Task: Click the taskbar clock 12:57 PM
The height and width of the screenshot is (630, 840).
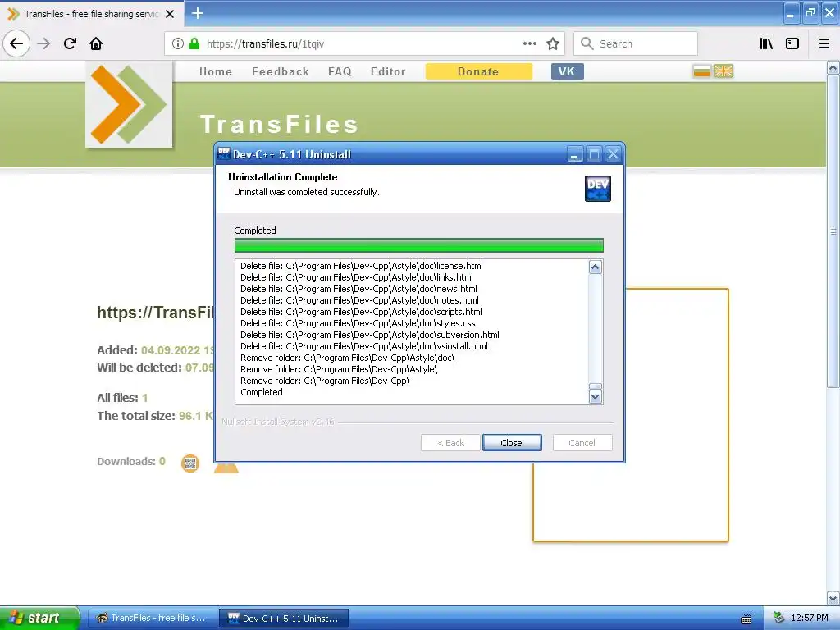Action: tap(809, 618)
